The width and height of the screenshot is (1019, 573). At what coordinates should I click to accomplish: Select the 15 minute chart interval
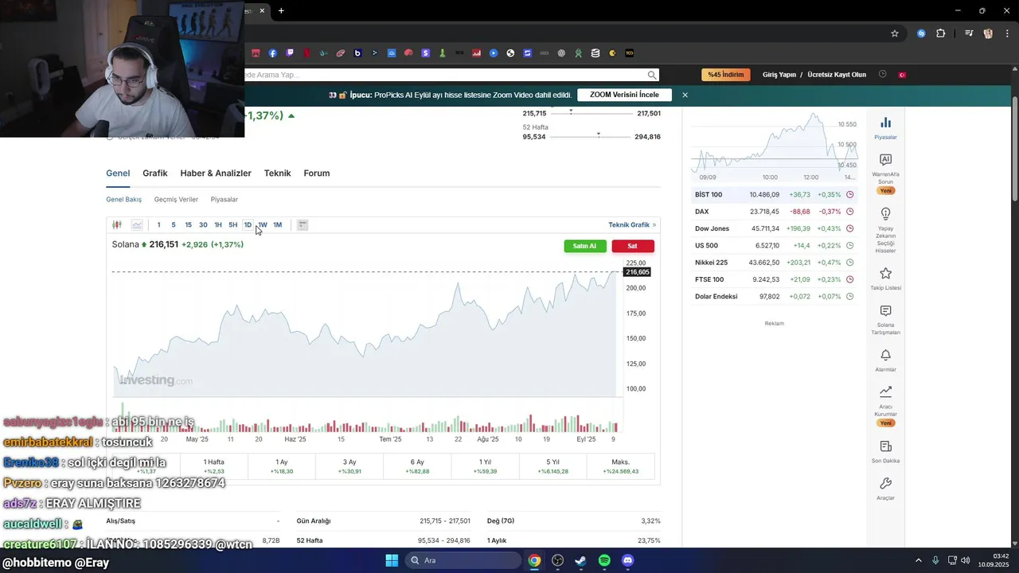coord(188,225)
